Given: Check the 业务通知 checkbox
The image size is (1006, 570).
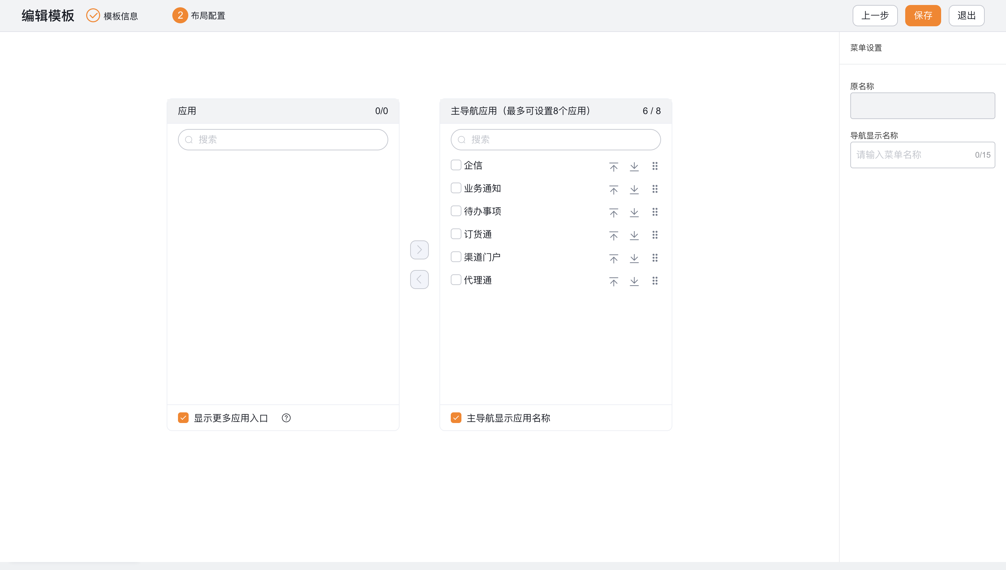Looking at the screenshot, I should pos(456,188).
